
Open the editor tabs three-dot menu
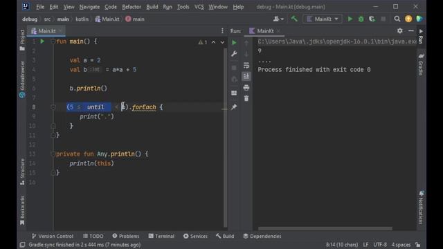click(x=222, y=30)
